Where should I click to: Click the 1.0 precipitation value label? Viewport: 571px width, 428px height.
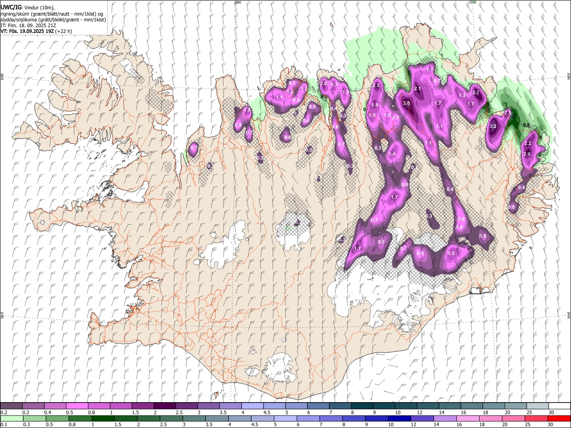pyautogui.click(x=387, y=115)
